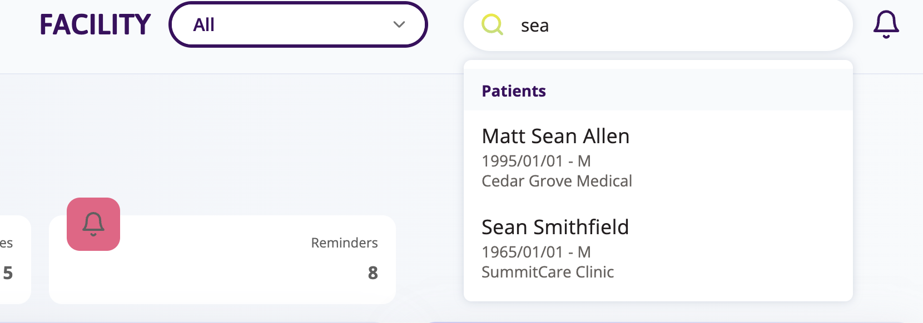Click SummitCare Clinic under Sean Smithfield
The width and height of the screenshot is (923, 323).
pyautogui.click(x=548, y=272)
